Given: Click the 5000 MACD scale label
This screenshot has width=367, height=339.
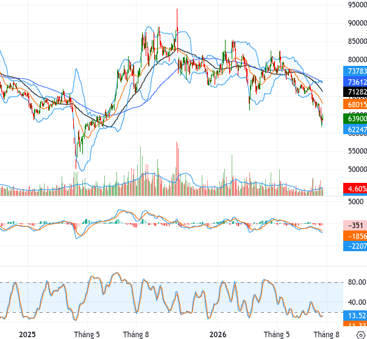Looking at the screenshot, I should tap(356, 202).
